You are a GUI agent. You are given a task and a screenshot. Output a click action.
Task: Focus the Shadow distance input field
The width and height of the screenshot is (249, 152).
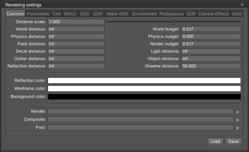(211, 66)
